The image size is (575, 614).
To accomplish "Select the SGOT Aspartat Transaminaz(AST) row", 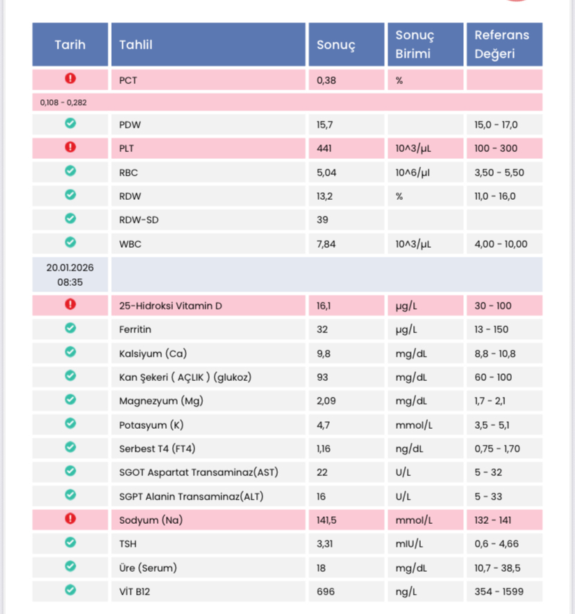I will [287, 472].
